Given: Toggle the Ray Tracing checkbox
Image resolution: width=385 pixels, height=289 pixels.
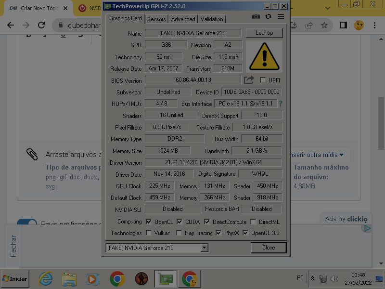Looking at the screenshot, I should 179,233.
